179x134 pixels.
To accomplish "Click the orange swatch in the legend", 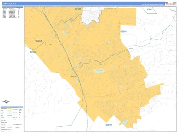I will [10, 108].
